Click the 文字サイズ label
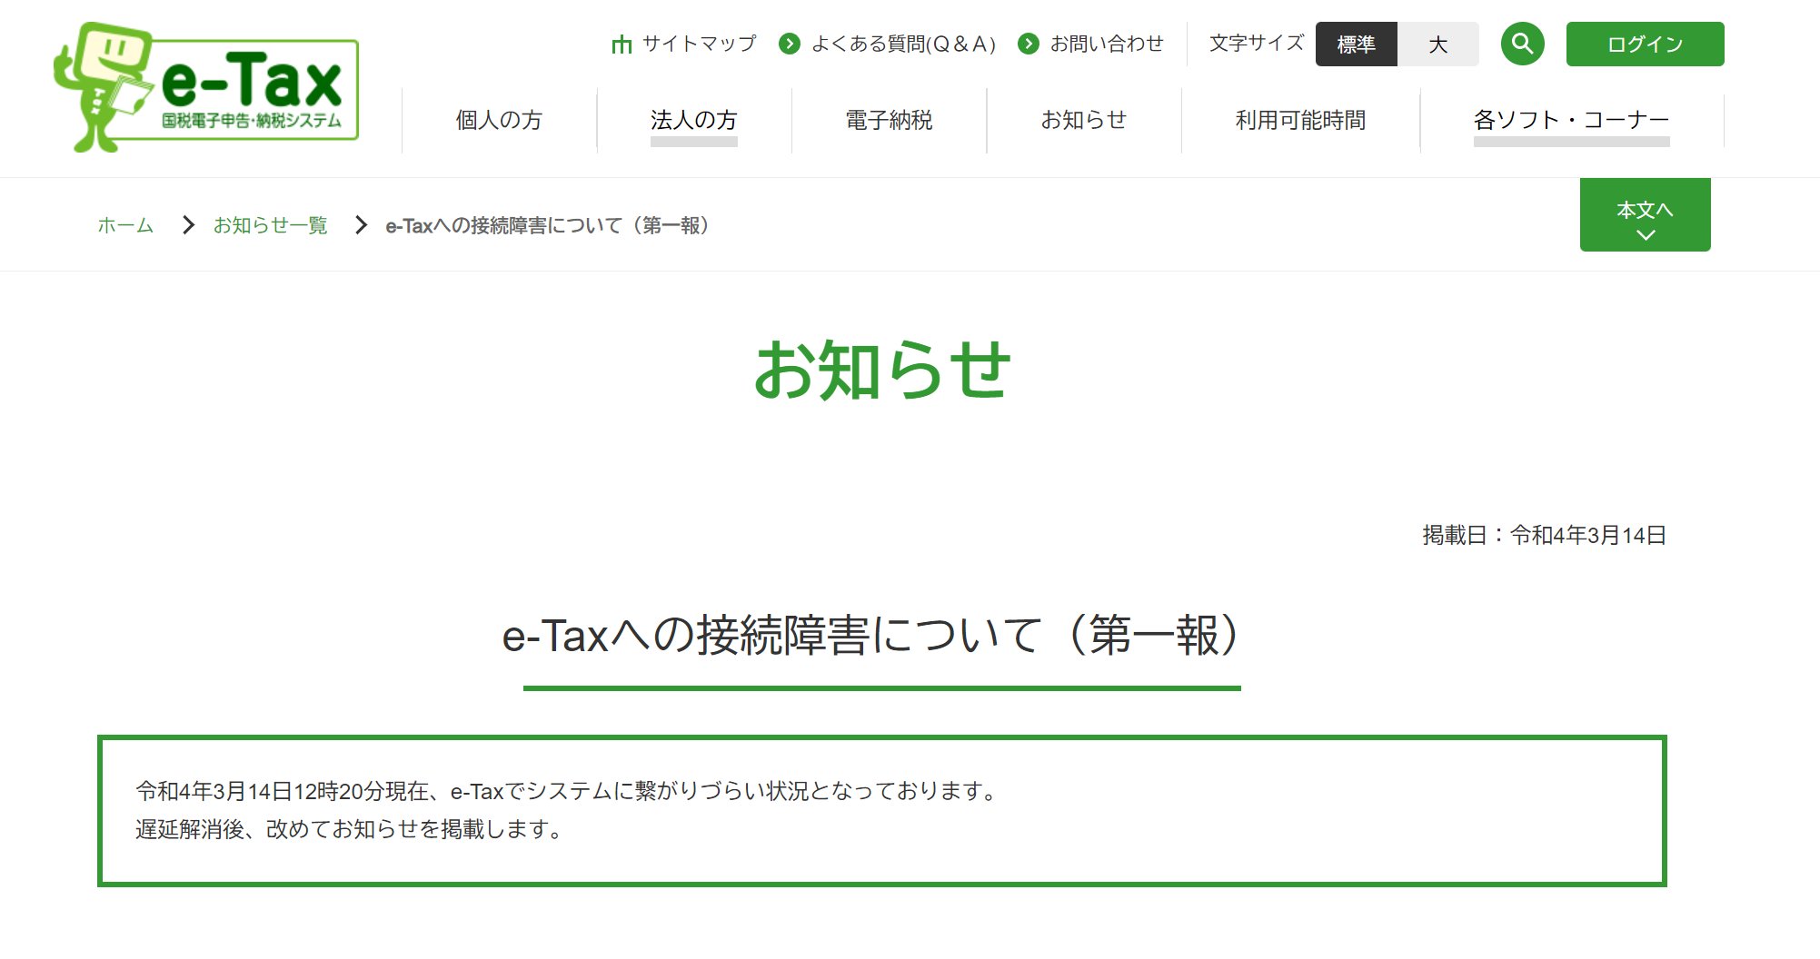The width and height of the screenshot is (1820, 959). point(1256,44)
